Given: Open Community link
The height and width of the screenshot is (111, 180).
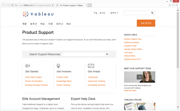Looking at the screenshot, I should pyautogui.click(x=93, y=77).
